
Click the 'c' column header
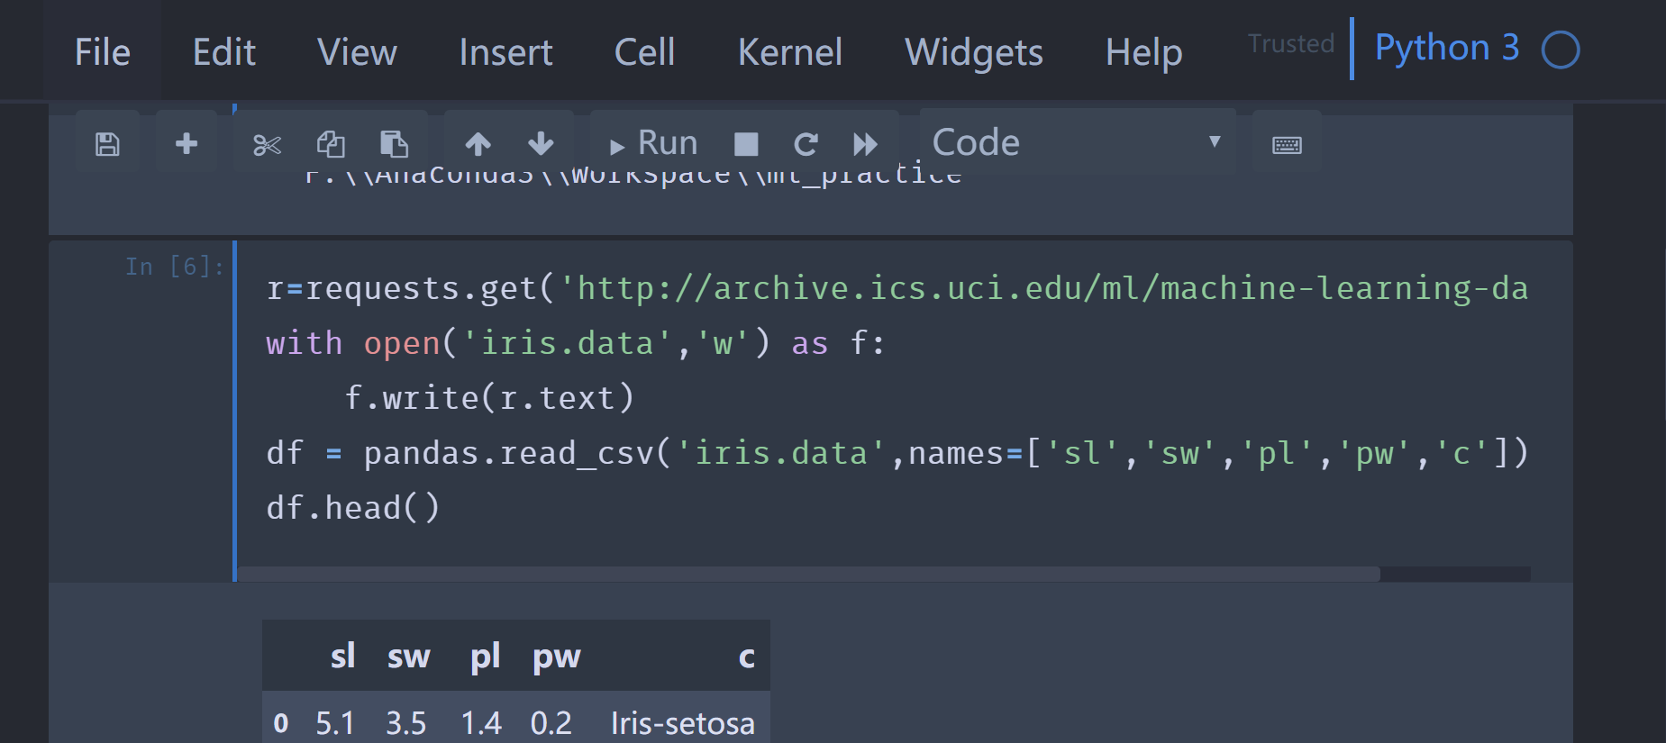coord(746,656)
